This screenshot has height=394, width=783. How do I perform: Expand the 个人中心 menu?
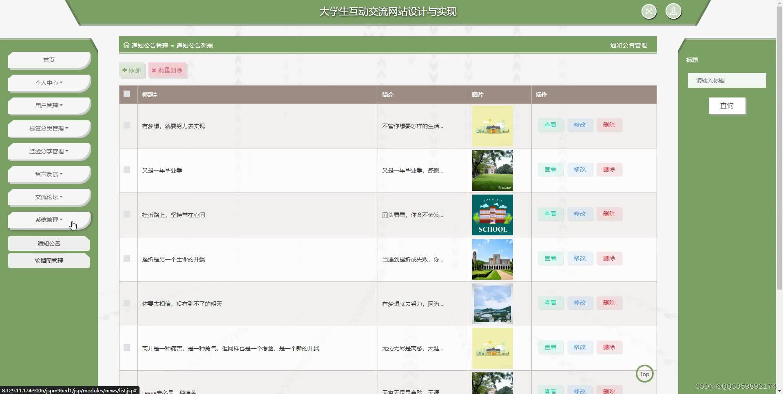tap(49, 83)
